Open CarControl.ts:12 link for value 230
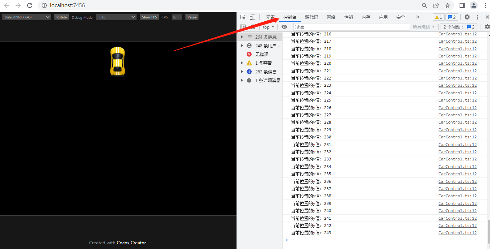The width and height of the screenshot is (490, 249). point(457,137)
